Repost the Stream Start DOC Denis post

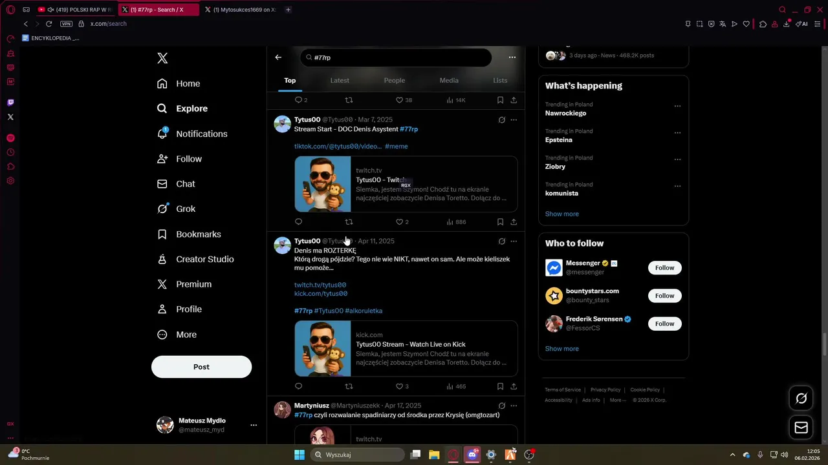click(x=349, y=222)
